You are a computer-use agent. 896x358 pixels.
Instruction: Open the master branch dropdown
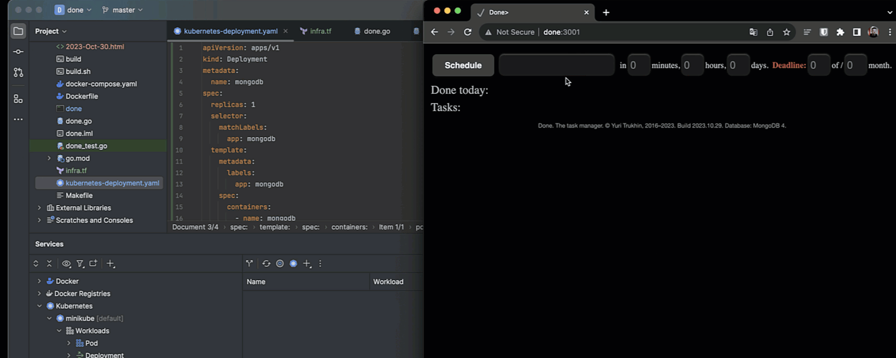123,10
